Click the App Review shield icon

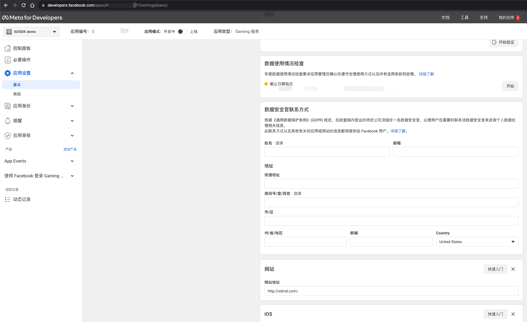point(8,135)
